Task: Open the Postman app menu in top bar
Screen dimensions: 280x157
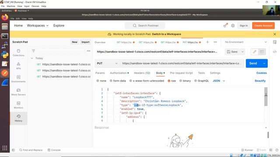Action: [22, 10]
